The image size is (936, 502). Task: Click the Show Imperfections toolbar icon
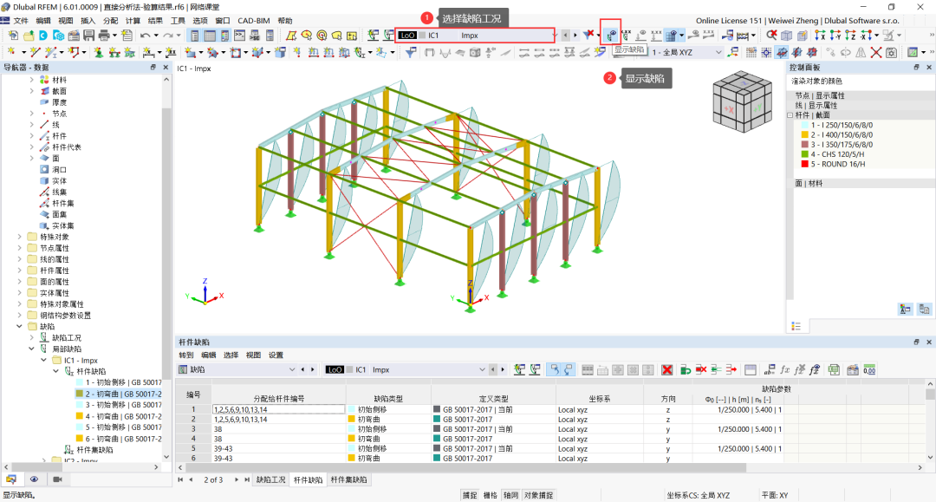point(611,36)
